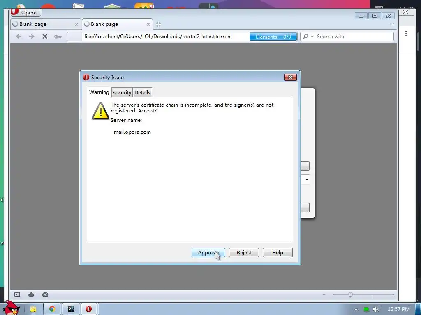Screen dimensions: 421x315
Task: Close the second Blank page tab
Action: pyautogui.click(x=148, y=24)
